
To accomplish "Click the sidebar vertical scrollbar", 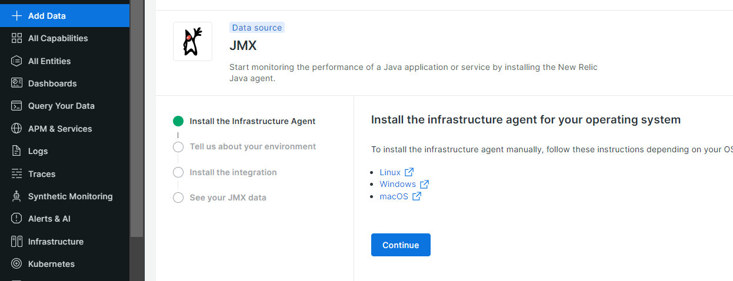I will (x=136, y=118).
